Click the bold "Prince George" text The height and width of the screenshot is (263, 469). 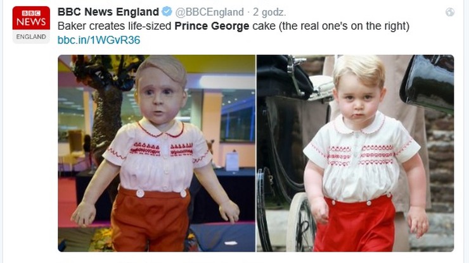point(212,26)
